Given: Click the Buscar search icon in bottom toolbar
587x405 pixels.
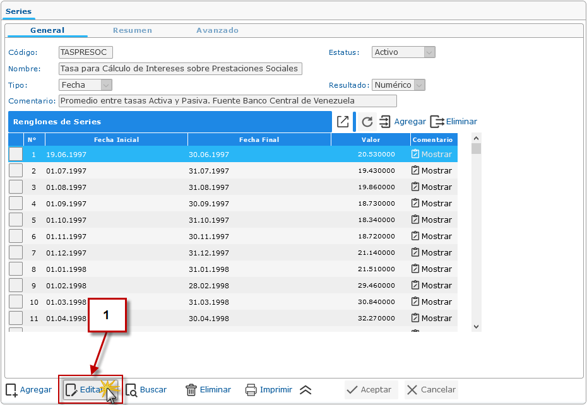Looking at the screenshot, I should [131, 390].
